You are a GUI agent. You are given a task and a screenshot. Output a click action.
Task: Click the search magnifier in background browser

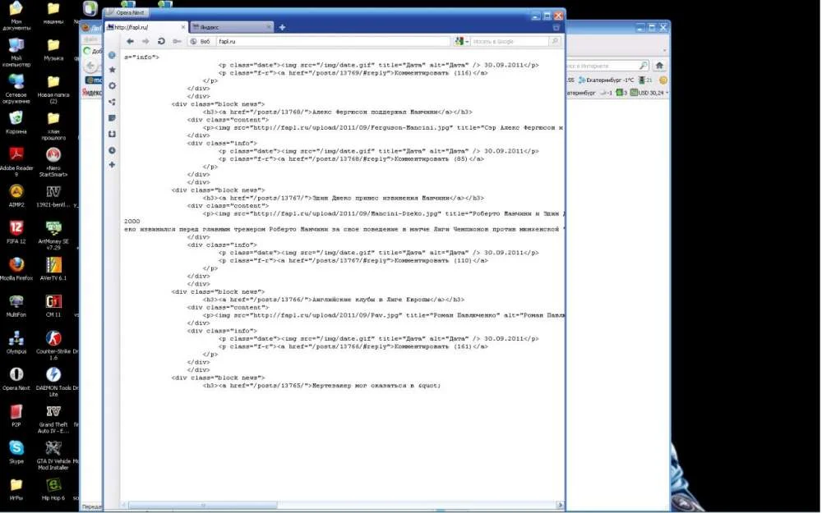tap(644, 66)
